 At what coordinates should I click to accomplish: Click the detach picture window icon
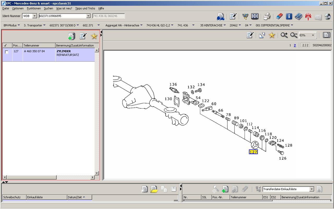point(262,35)
